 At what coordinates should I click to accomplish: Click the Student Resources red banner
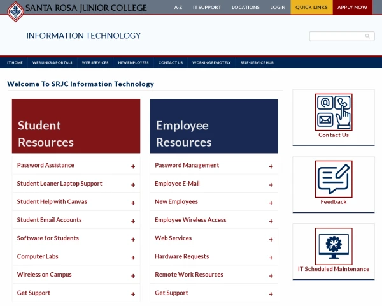click(76, 126)
